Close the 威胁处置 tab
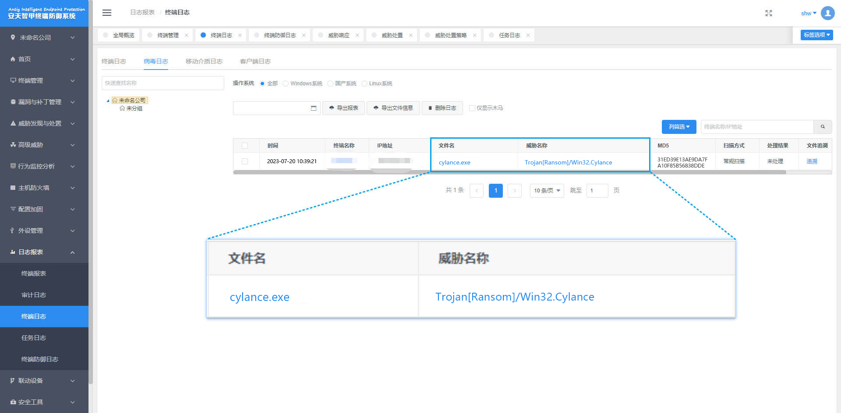841x413 pixels. coord(411,35)
